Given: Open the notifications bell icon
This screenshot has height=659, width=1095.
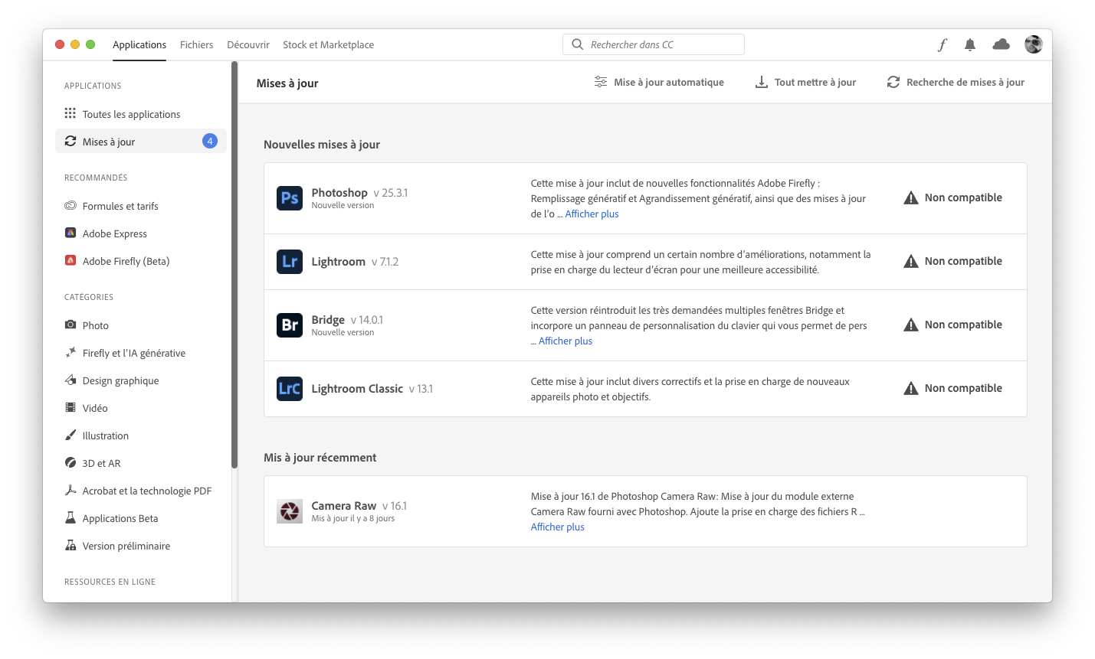Looking at the screenshot, I should click(969, 45).
